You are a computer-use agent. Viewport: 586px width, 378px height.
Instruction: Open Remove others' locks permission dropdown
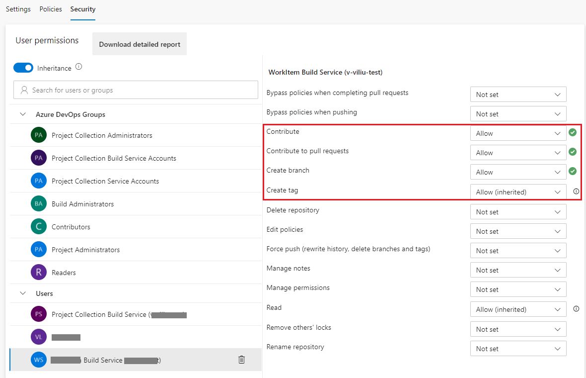518,329
